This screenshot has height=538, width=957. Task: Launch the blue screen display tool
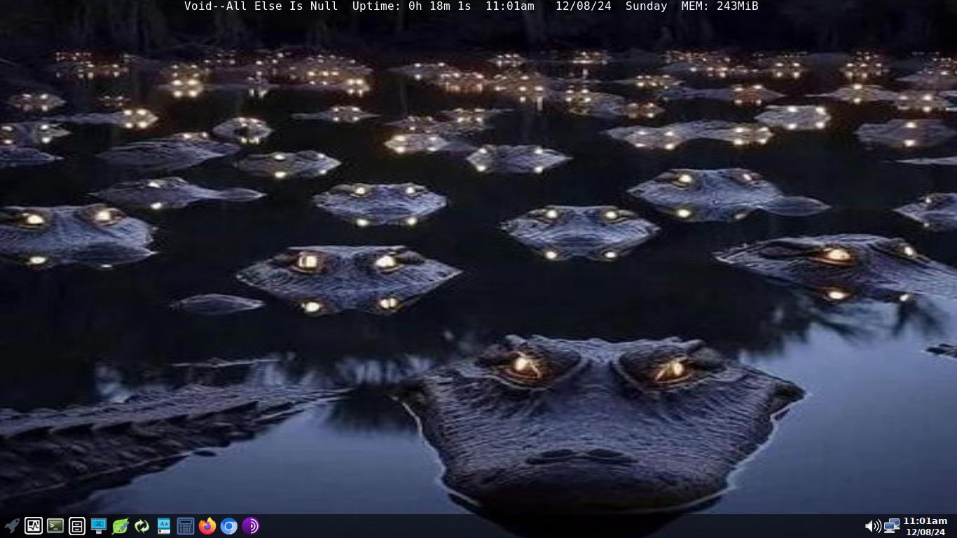pyautogui.click(x=99, y=525)
